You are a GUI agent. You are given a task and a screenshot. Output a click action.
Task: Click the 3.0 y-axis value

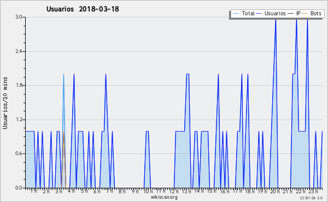pyautogui.click(x=19, y=17)
